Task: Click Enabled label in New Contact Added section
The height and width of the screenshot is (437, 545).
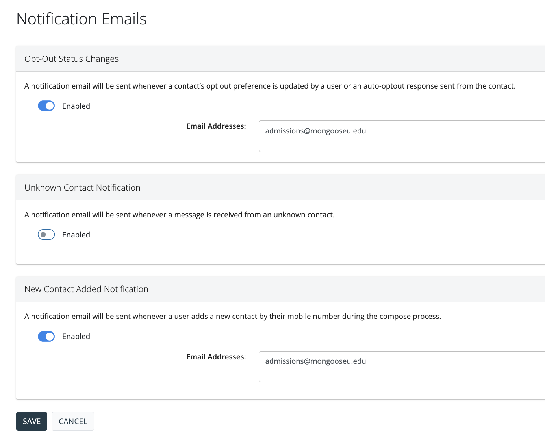Action: tap(76, 336)
